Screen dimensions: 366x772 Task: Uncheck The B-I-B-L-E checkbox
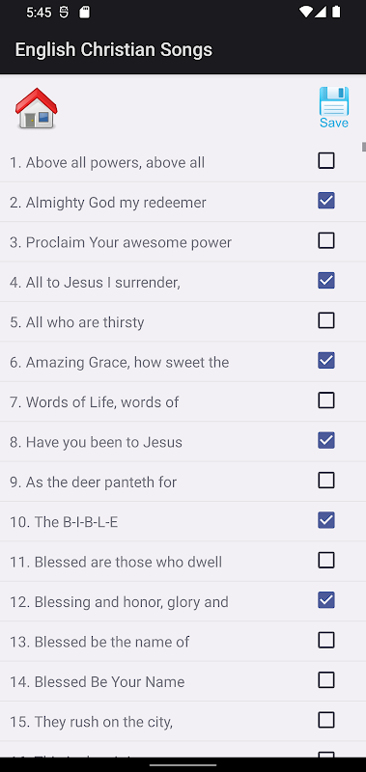pyautogui.click(x=326, y=520)
